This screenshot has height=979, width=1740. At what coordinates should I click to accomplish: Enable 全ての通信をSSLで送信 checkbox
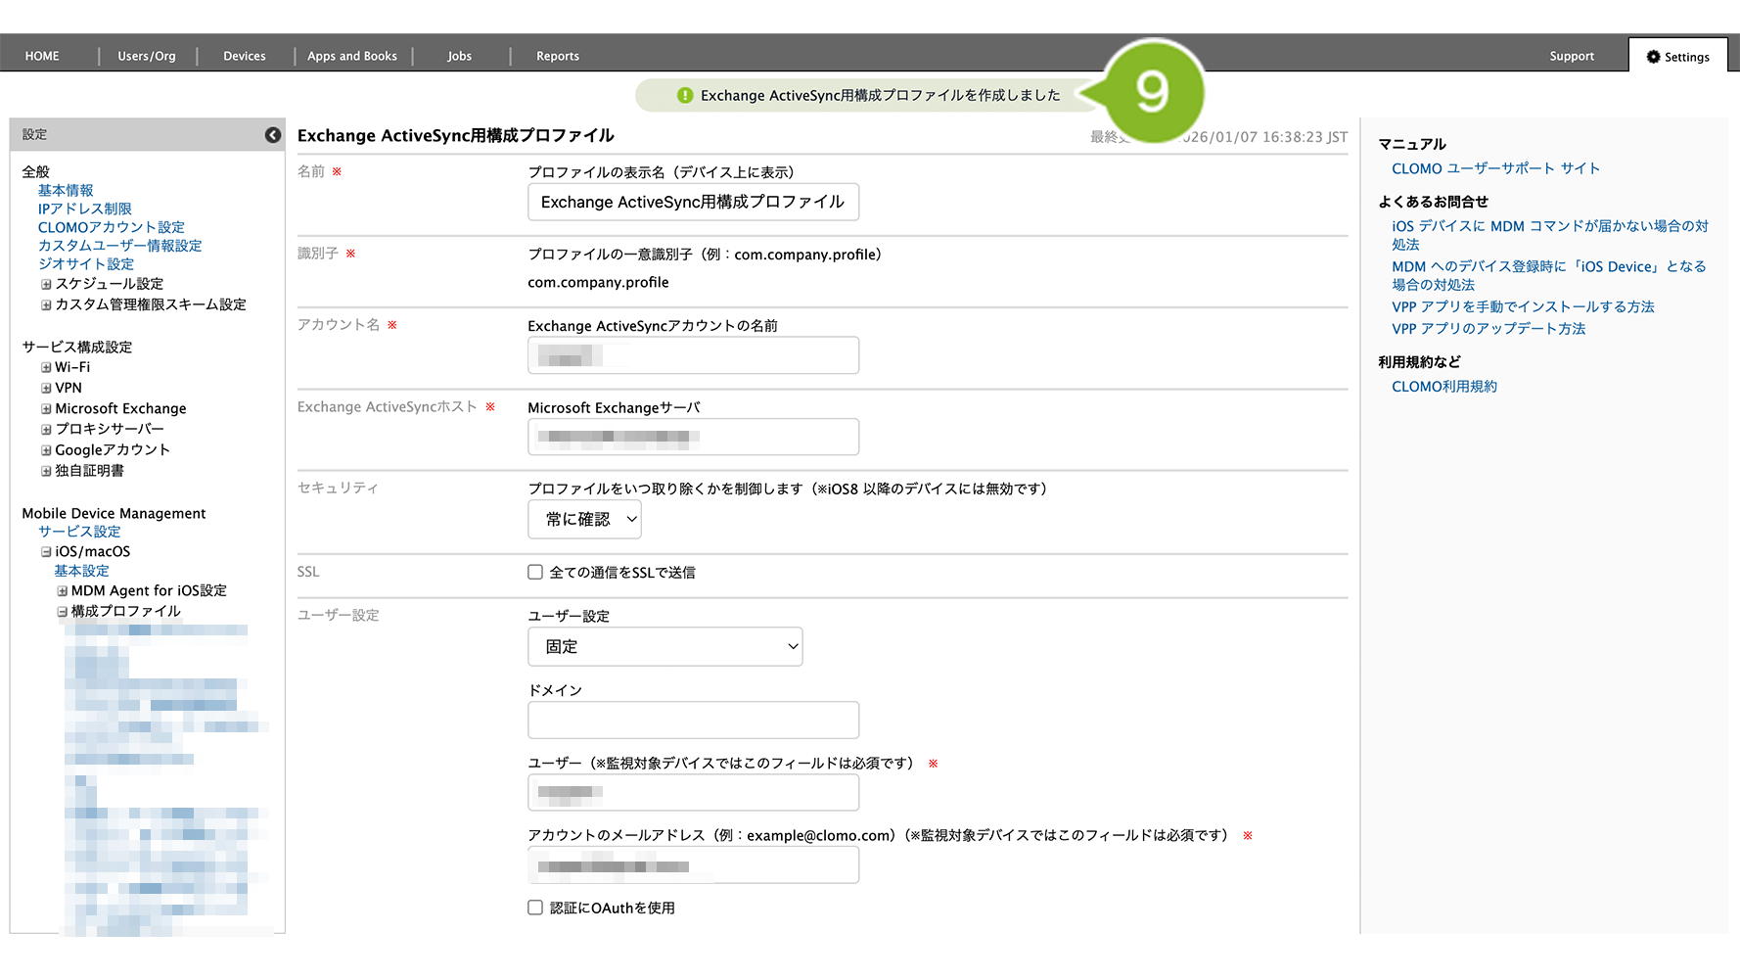tap(535, 573)
